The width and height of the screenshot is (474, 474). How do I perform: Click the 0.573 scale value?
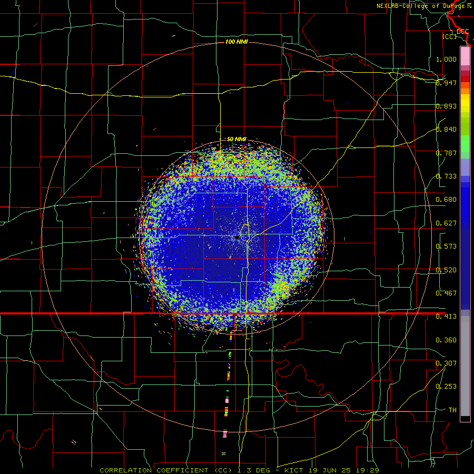point(446,246)
